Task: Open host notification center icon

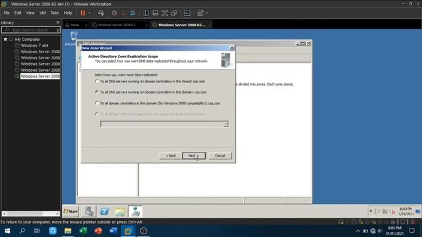Action: [x=411, y=231]
